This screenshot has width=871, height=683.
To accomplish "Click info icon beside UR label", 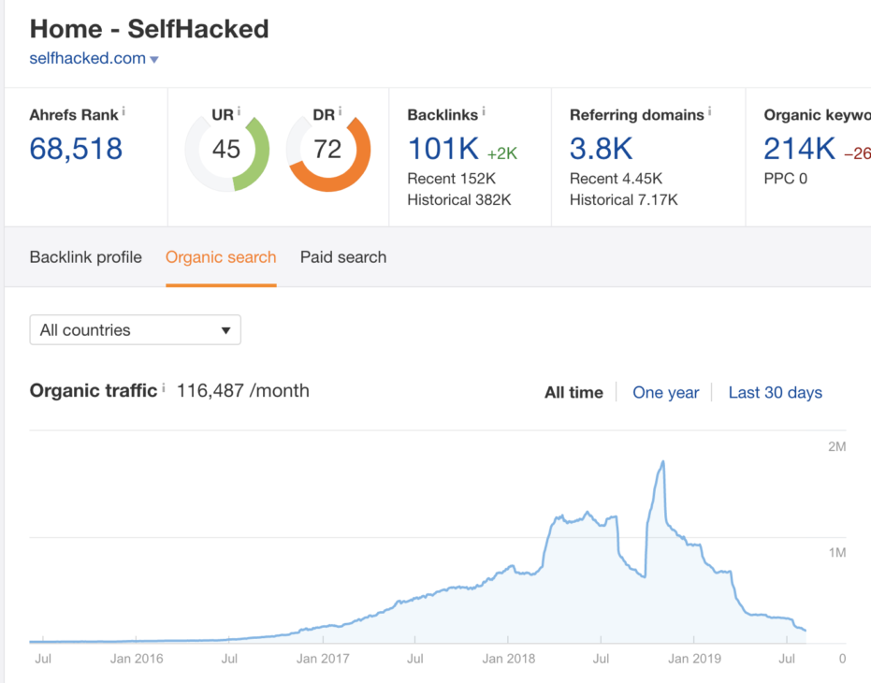I will tap(239, 111).
